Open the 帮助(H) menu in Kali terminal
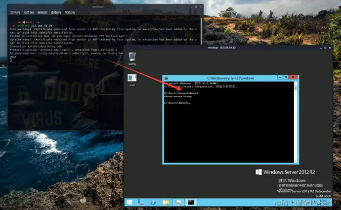The image size is (341, 210). pos(70,13)
